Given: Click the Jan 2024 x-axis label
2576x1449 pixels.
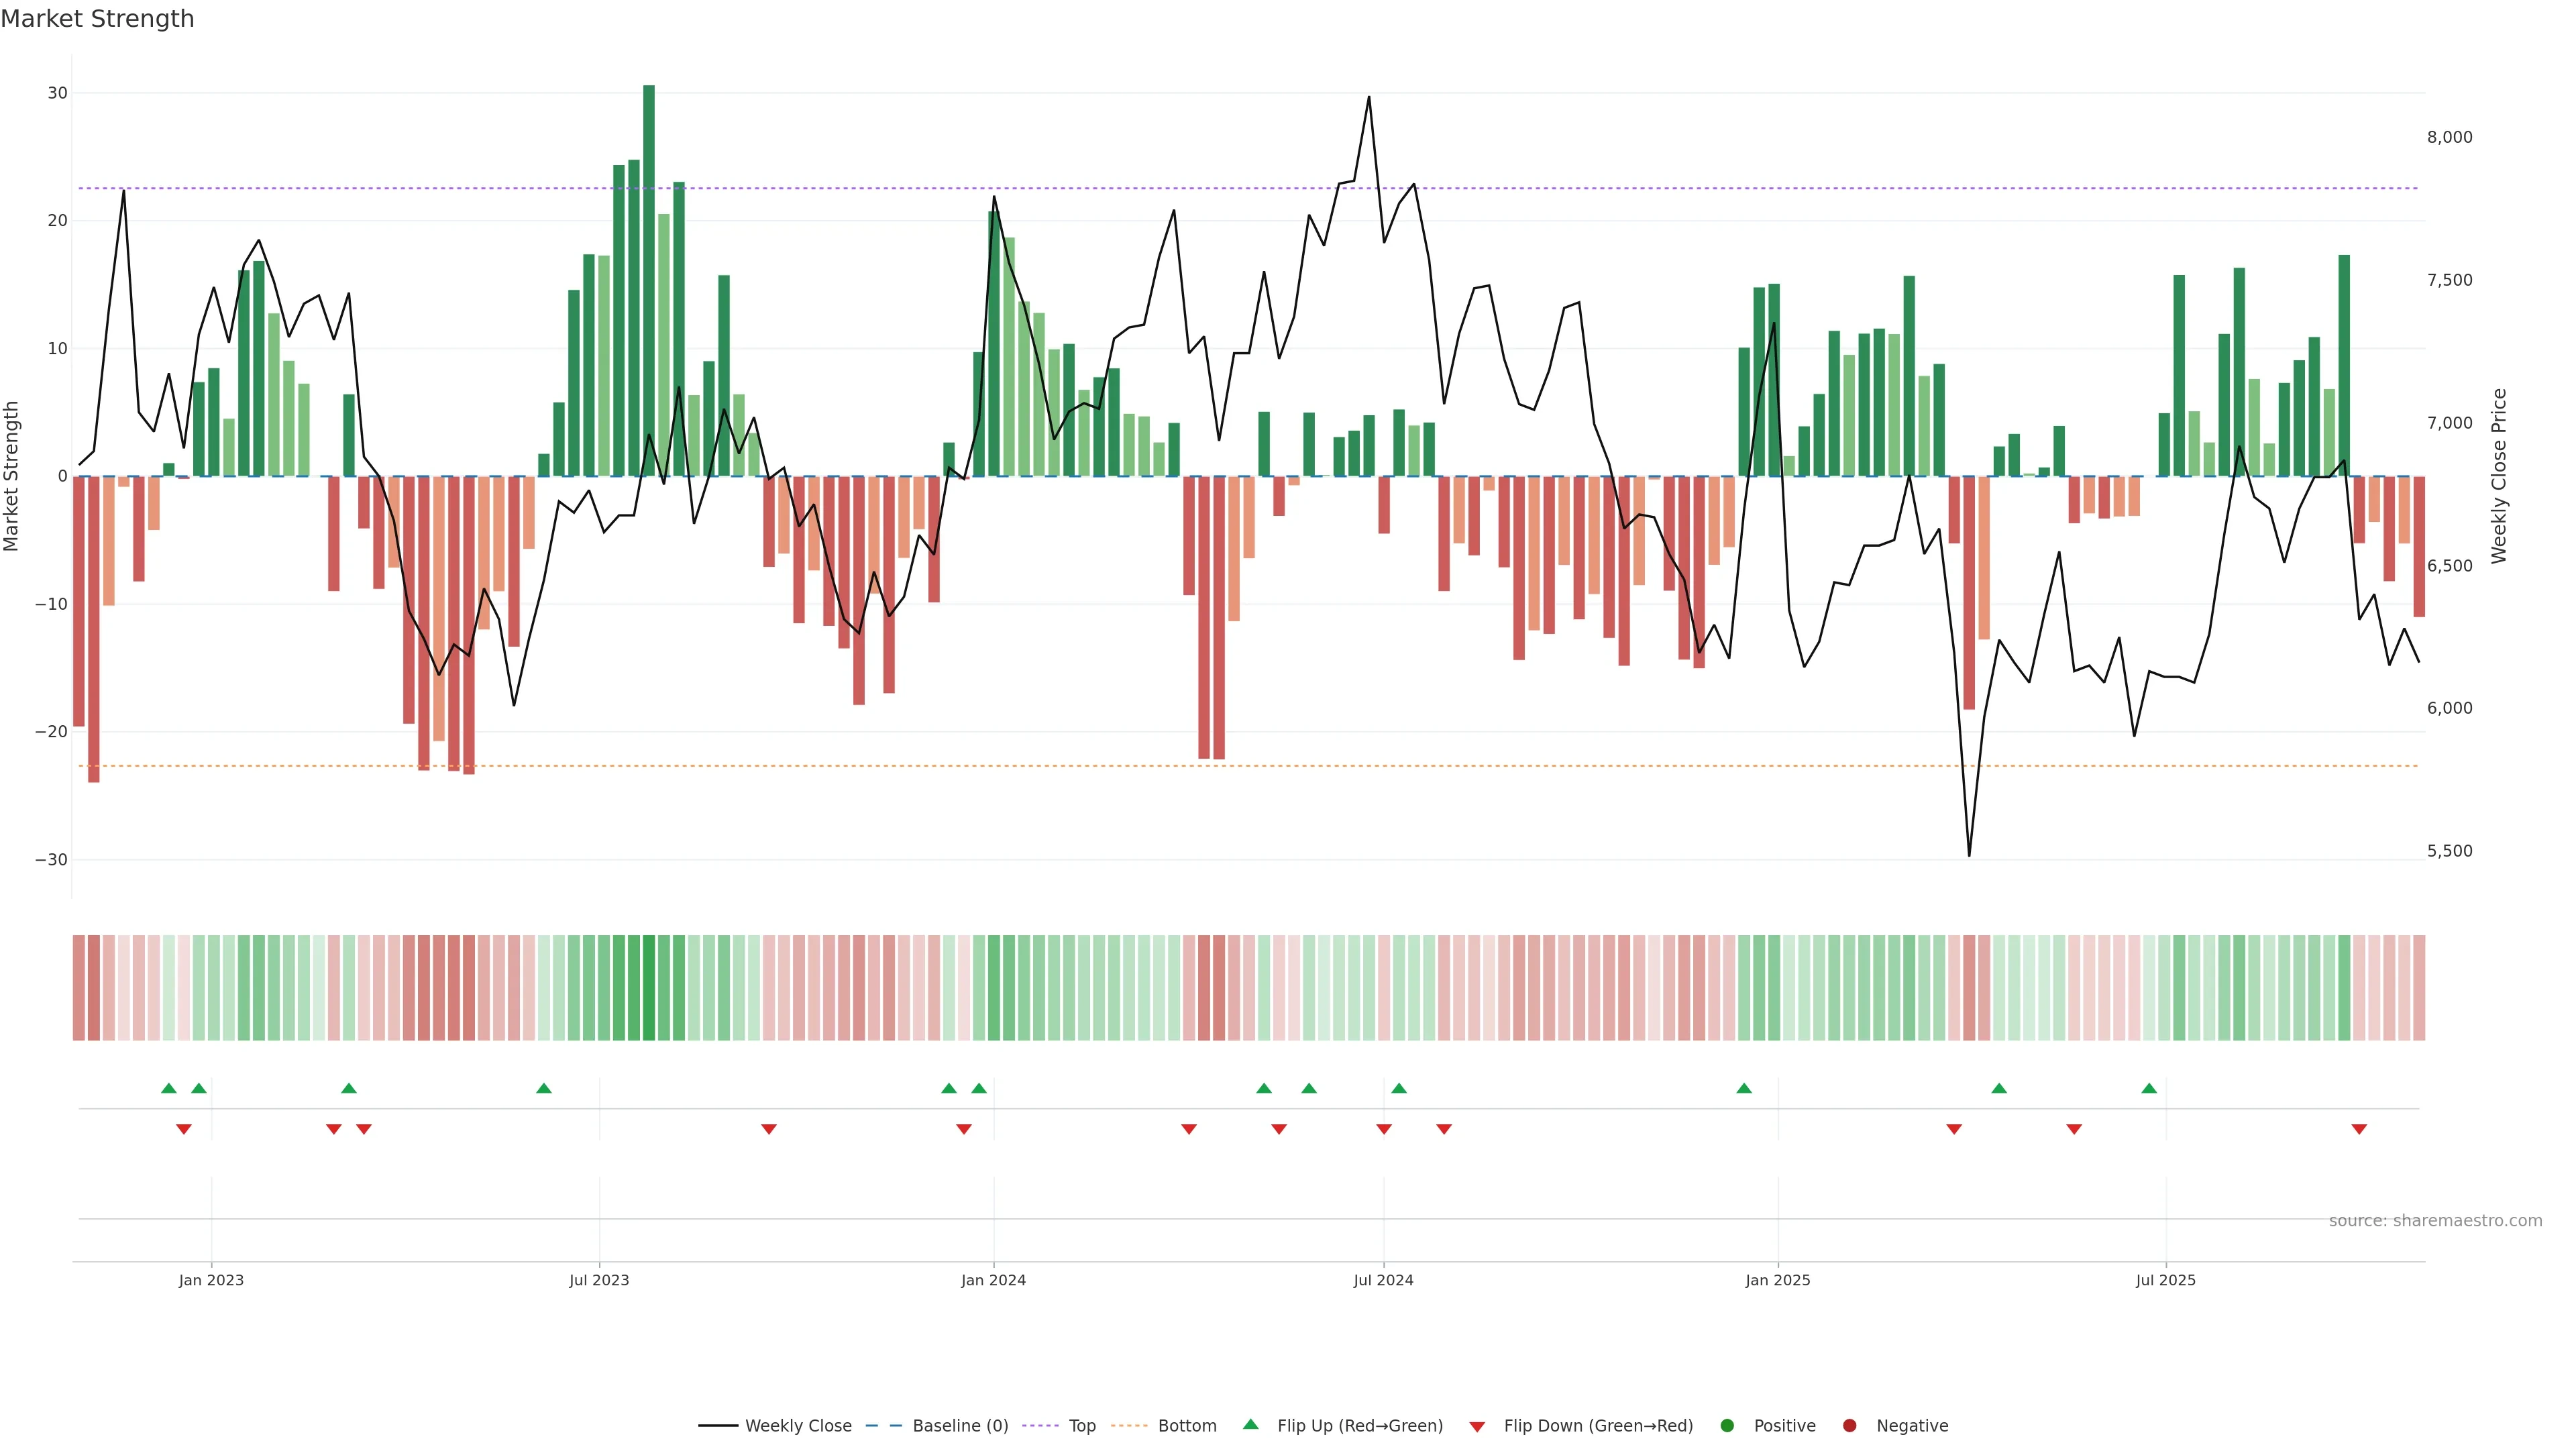Looking at the screenshot, I should click(x=993, y=1280).
